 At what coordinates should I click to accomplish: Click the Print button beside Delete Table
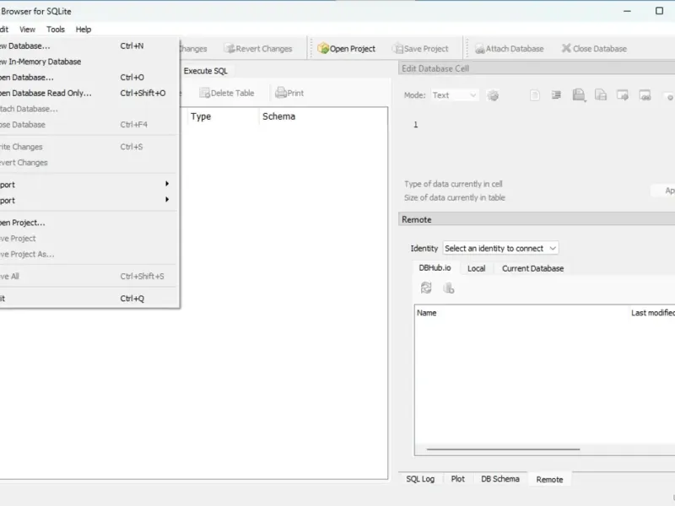[289, 93]
